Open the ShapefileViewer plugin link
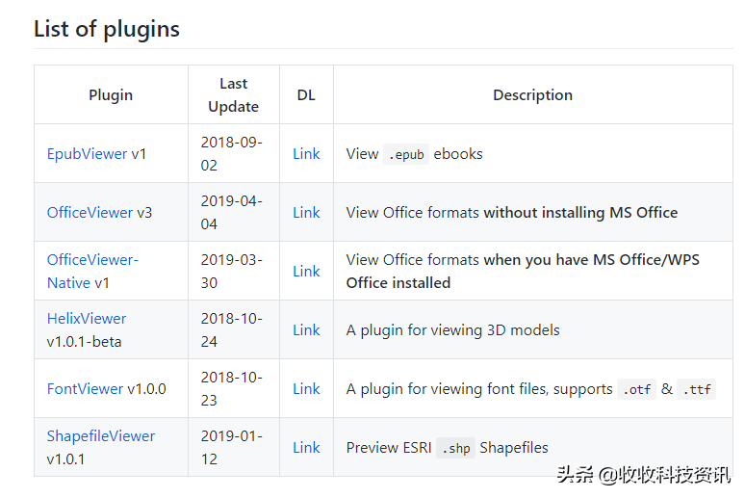This screenshot has height=498, width=745. 100,435
